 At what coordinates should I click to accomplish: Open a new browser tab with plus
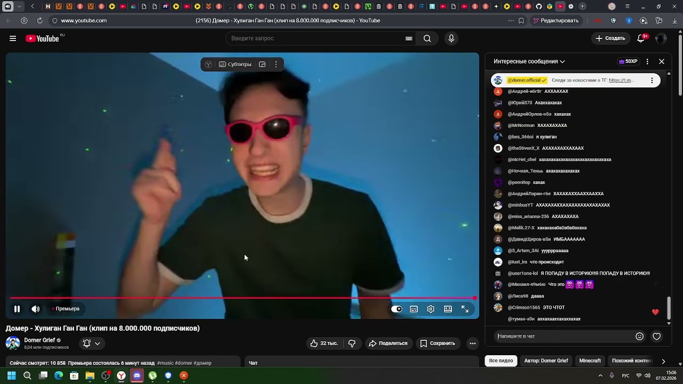tap(582, 6)
